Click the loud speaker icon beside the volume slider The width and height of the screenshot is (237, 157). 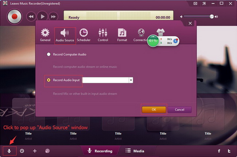[x=217, y=17]
